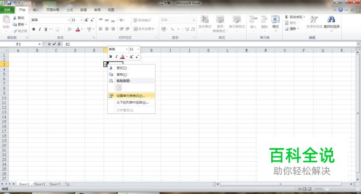The image size is (361, 194).
Task: Select the Sheet3 tab
Action: coord(55,184)
